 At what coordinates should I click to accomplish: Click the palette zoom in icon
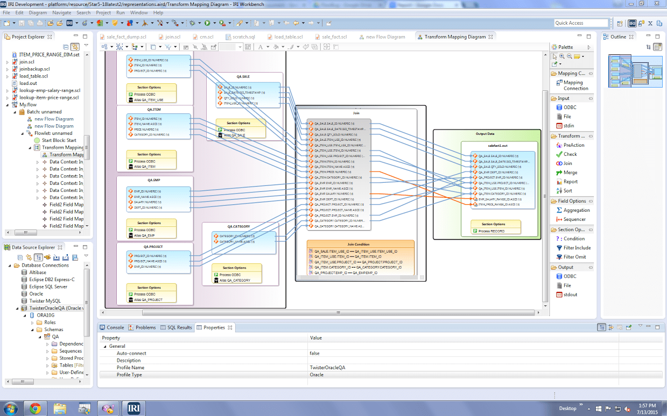point(561,56)
